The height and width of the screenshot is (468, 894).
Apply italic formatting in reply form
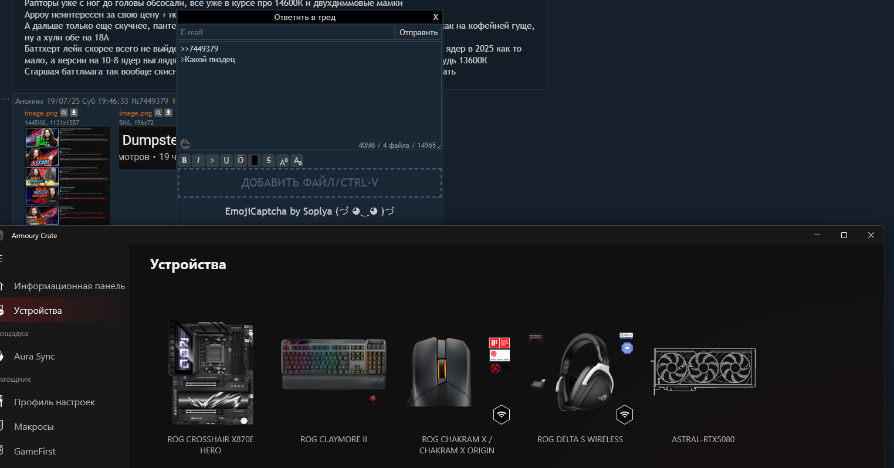click(x=198, y=160)
